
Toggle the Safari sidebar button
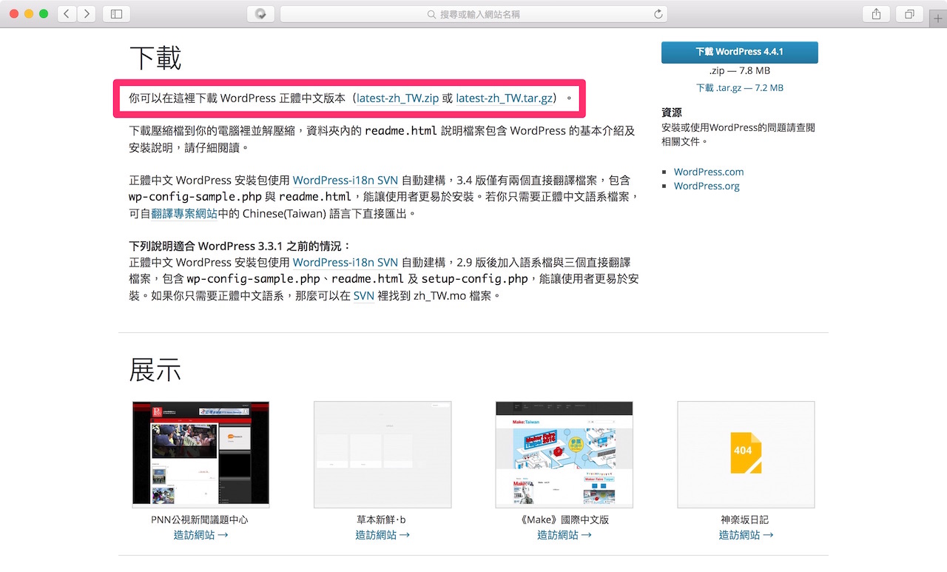coord(116,13)
